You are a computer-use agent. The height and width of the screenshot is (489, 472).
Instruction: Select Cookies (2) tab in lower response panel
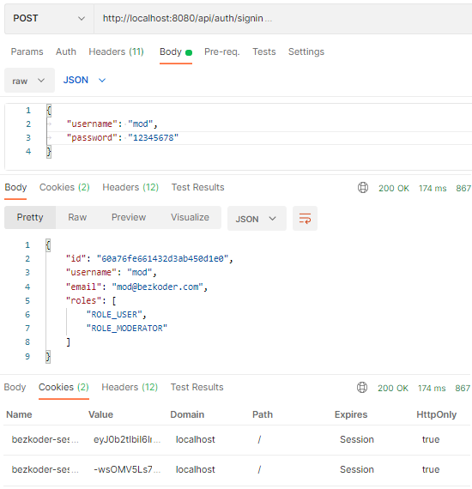(x=64, y=387)
